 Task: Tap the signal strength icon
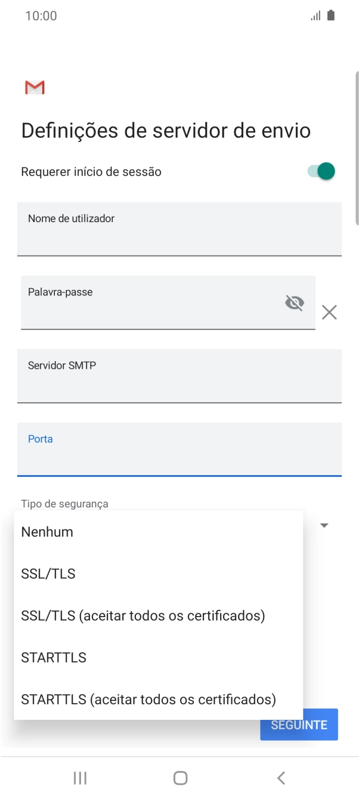coord(315,16)
